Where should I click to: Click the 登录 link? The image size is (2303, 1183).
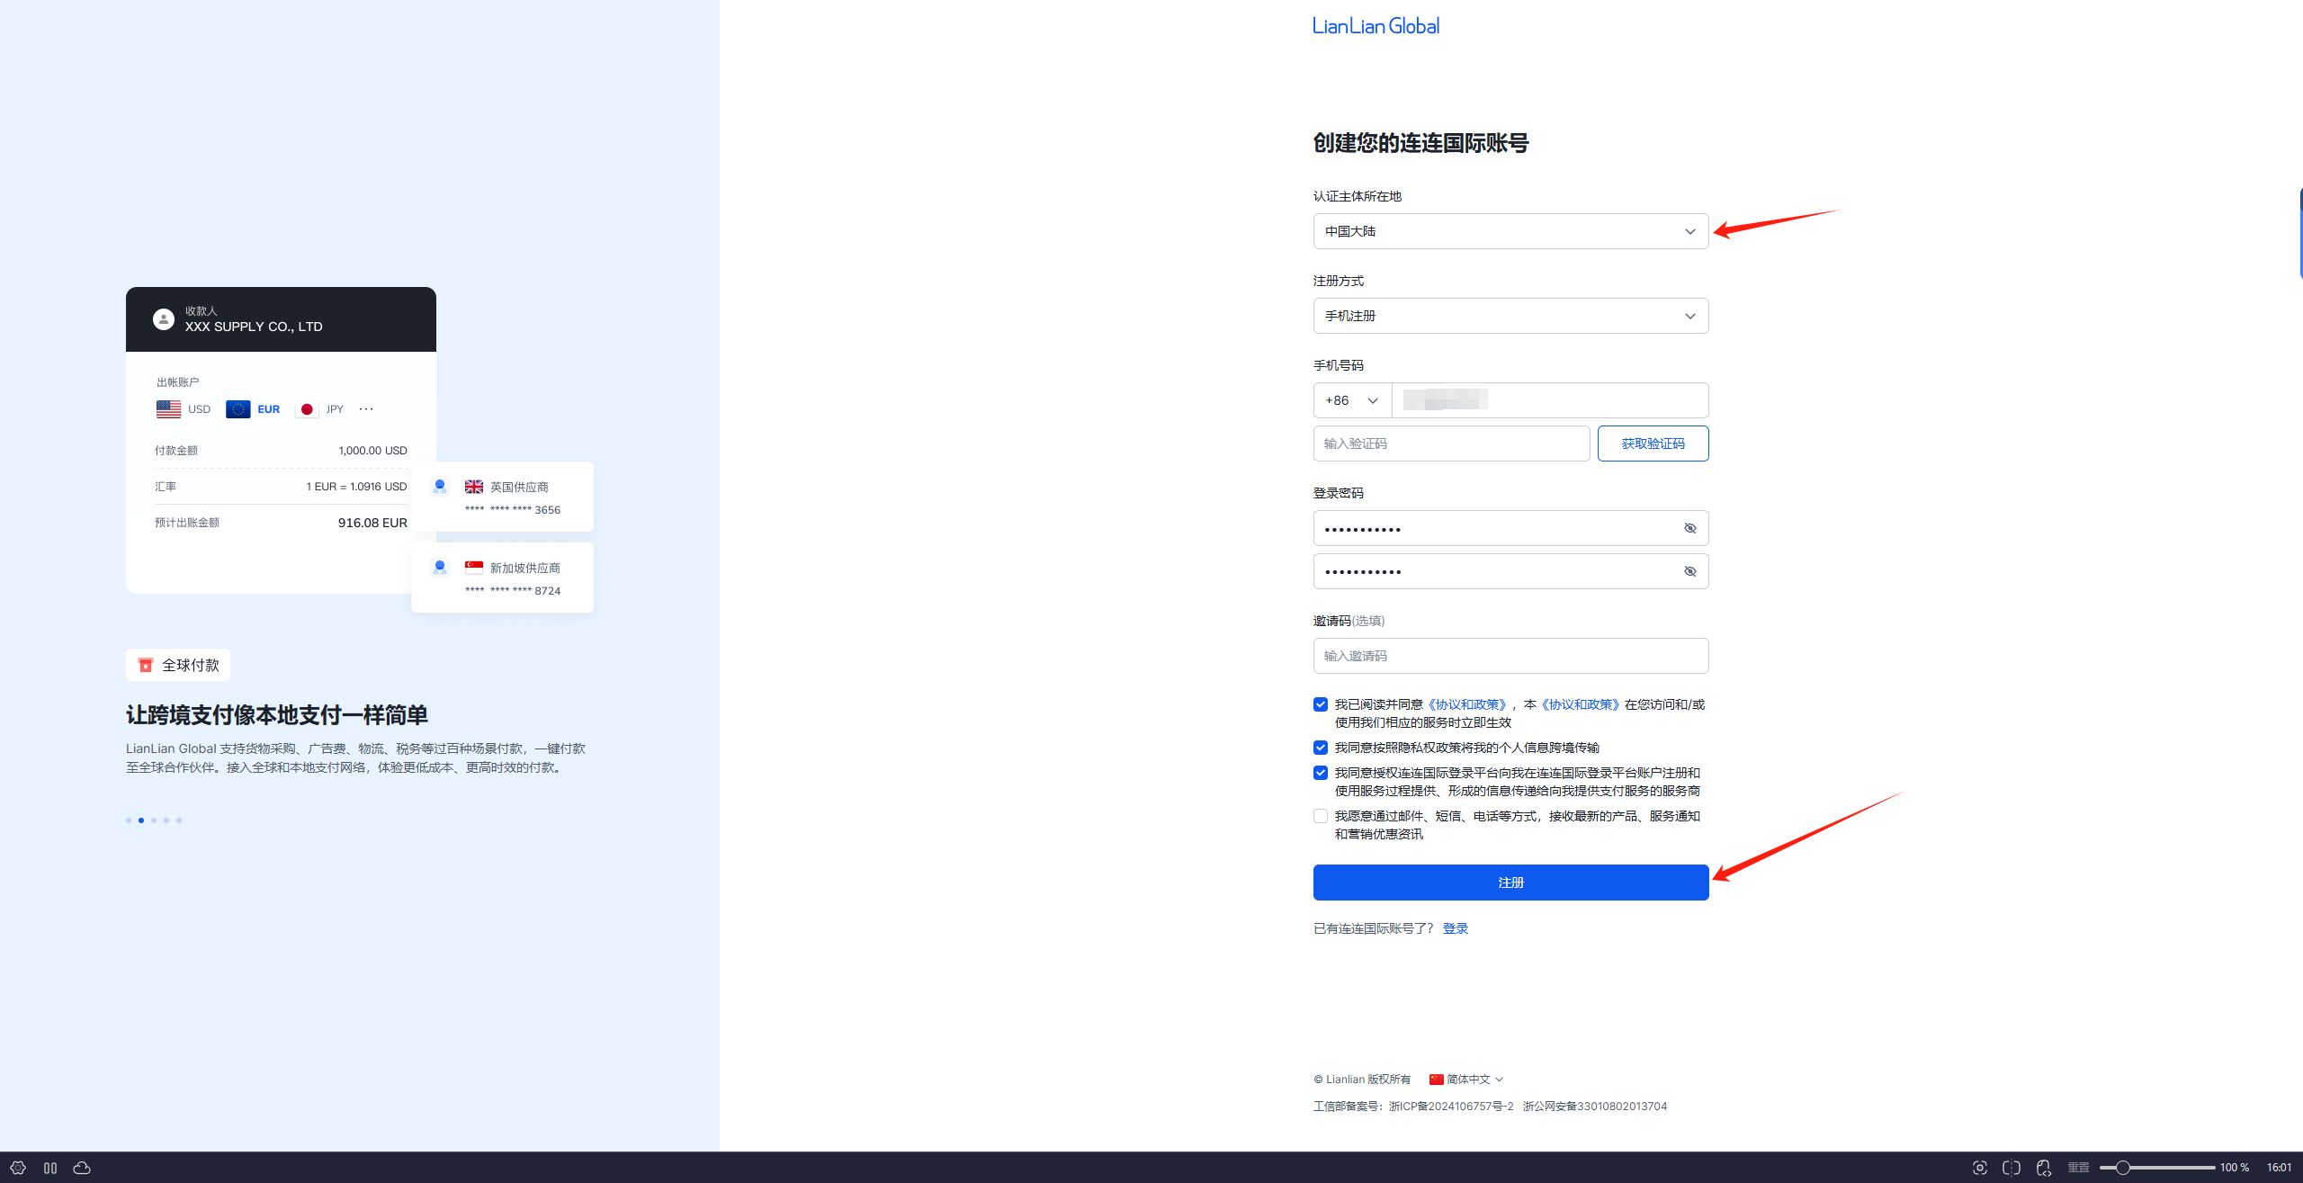coord(1455,928)
